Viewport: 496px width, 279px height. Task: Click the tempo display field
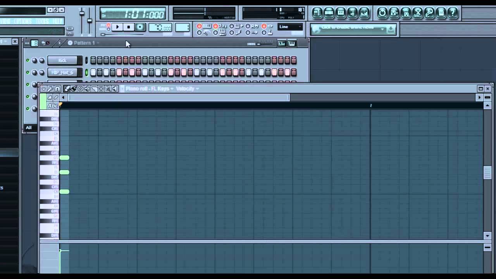(160, 28)
